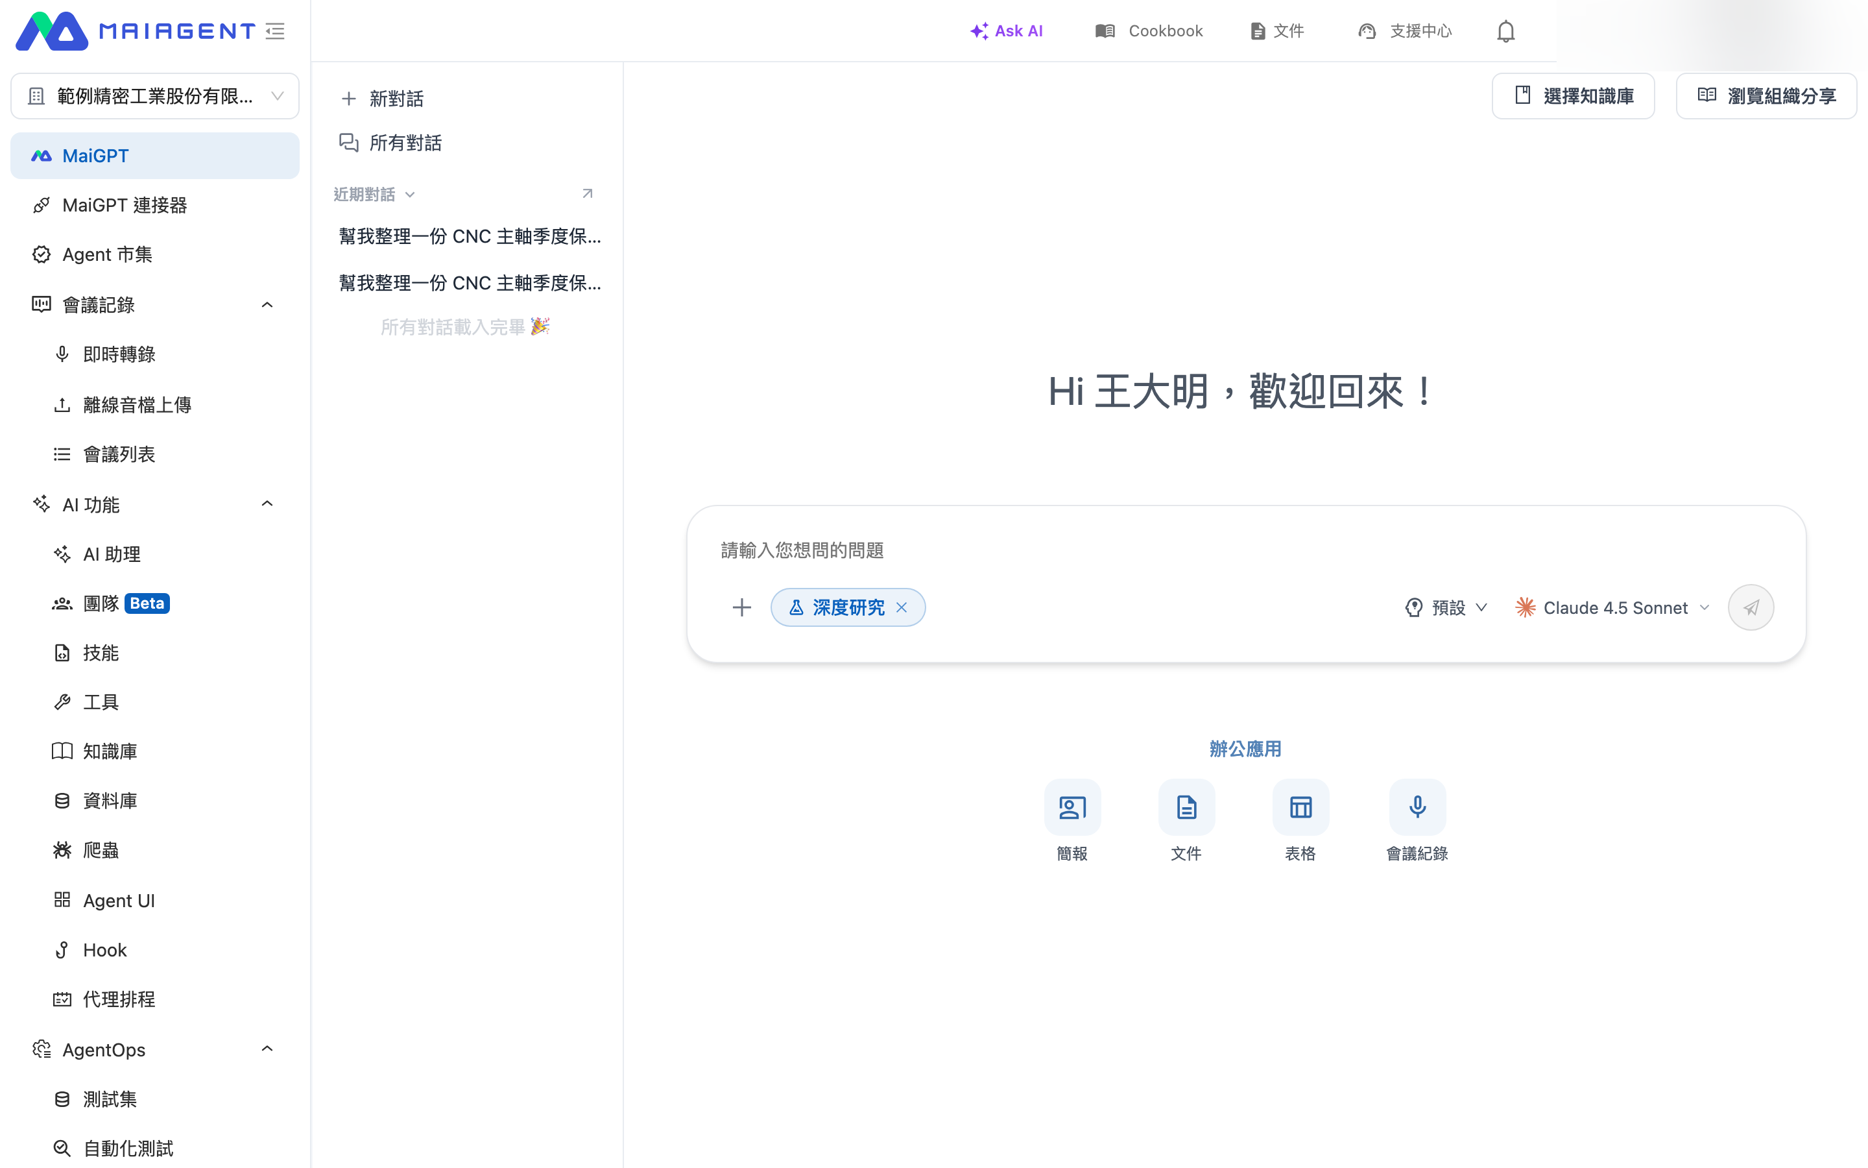Screen dimensions: 1868x1168
Task: Click the MAIAGENT logo
Action: 135,31
